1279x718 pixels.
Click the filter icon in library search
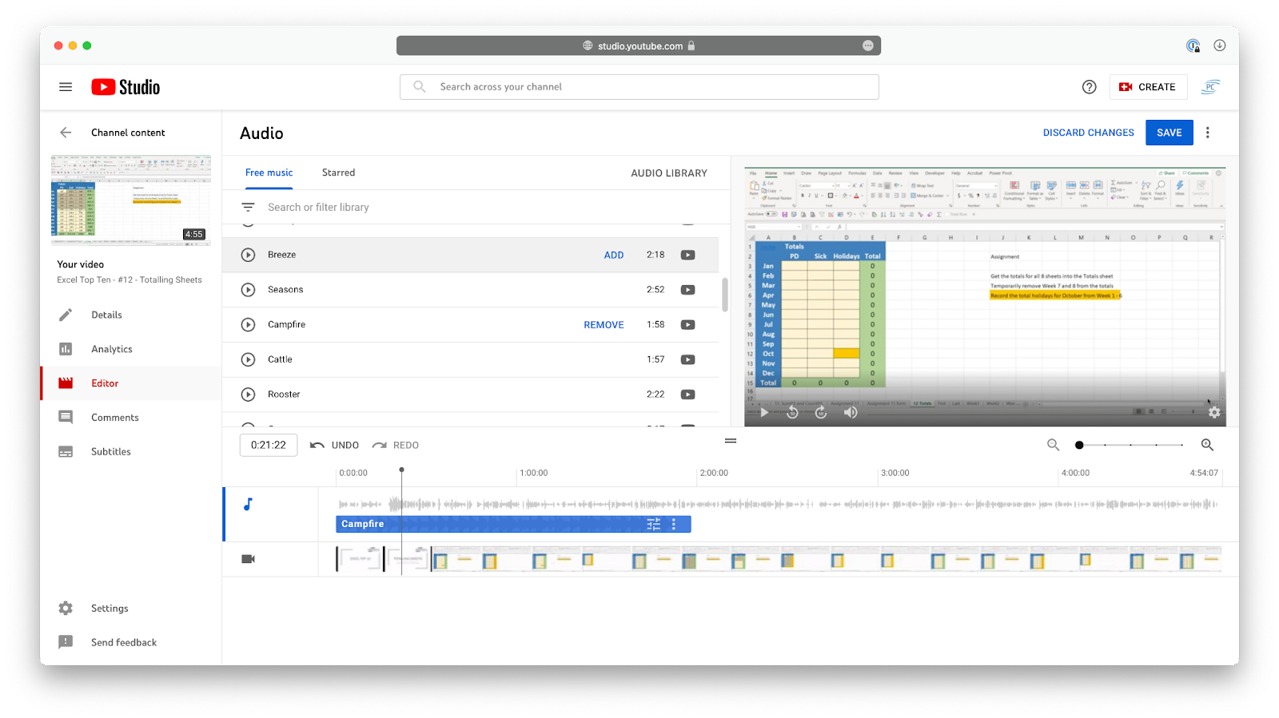click(249, 208)
